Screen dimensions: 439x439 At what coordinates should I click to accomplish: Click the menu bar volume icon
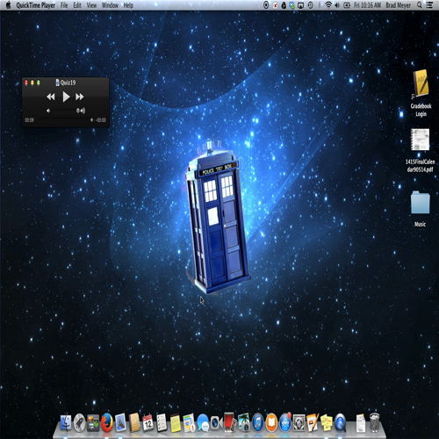pyautogui.click(x=337, y=5)
